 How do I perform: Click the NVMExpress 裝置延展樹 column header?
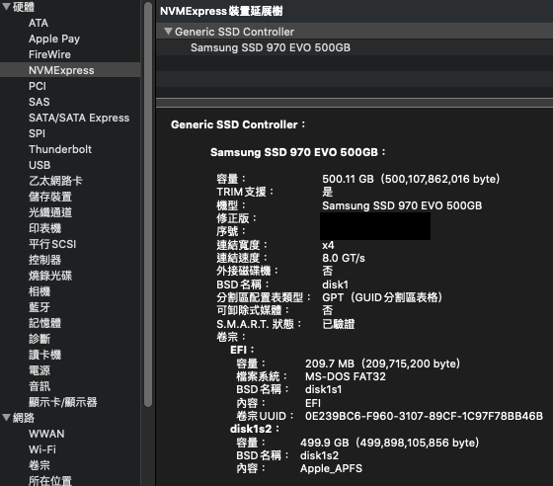(355, 11)
